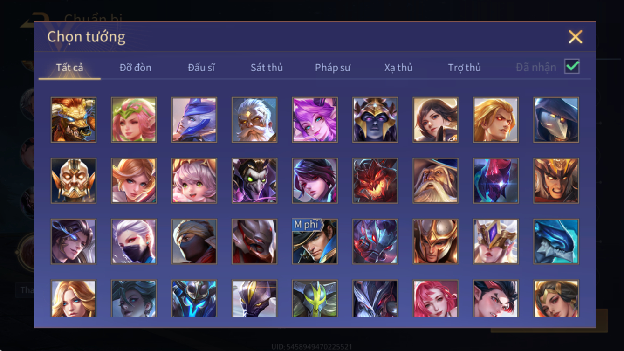Choose the golden masked armored hero
This screenshot has height=351, width=624.
pos(74,181)
